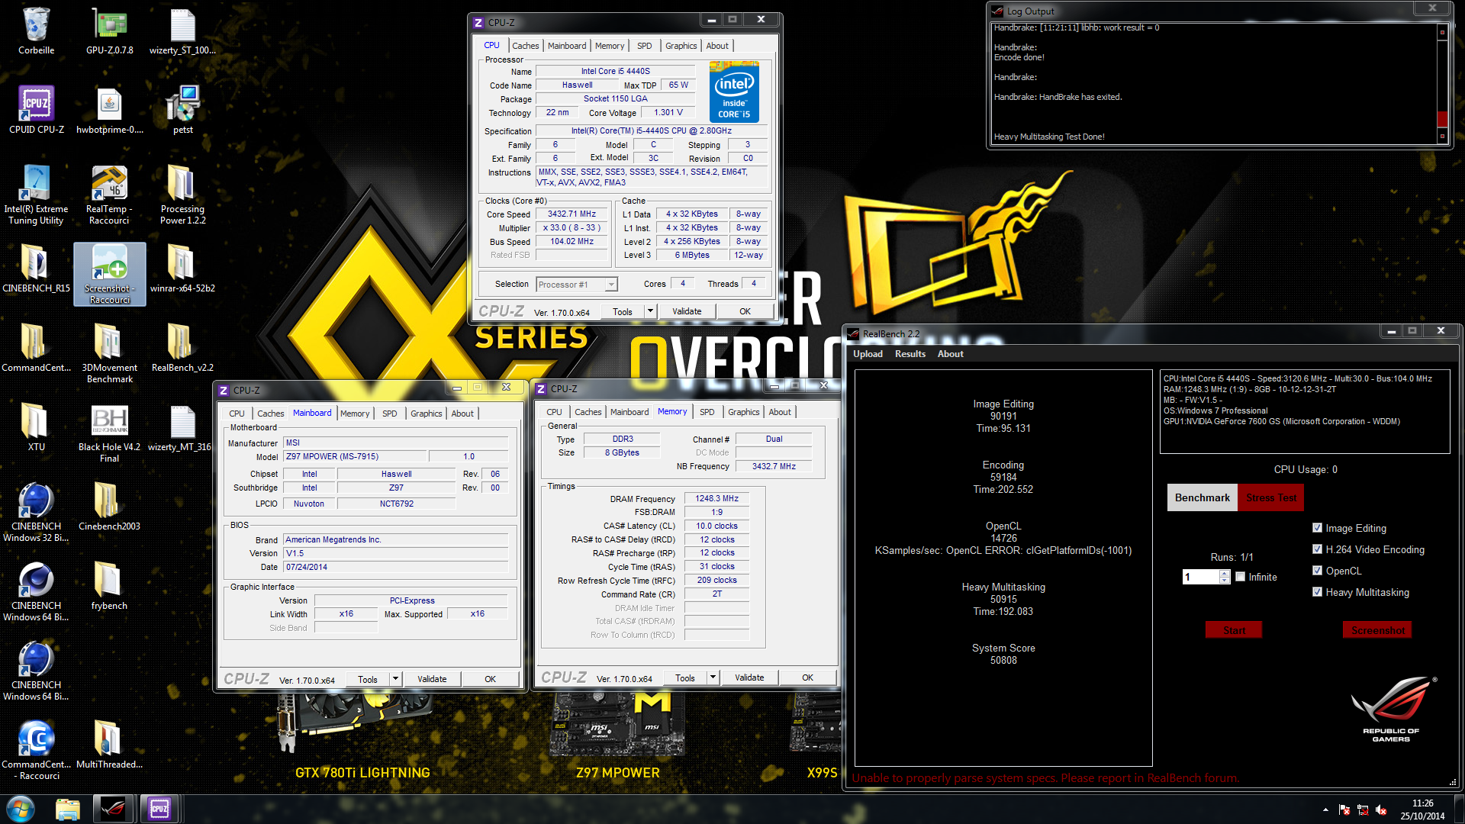Click OK in Mainboard CPU-Z window

click(x=490, y=679)
